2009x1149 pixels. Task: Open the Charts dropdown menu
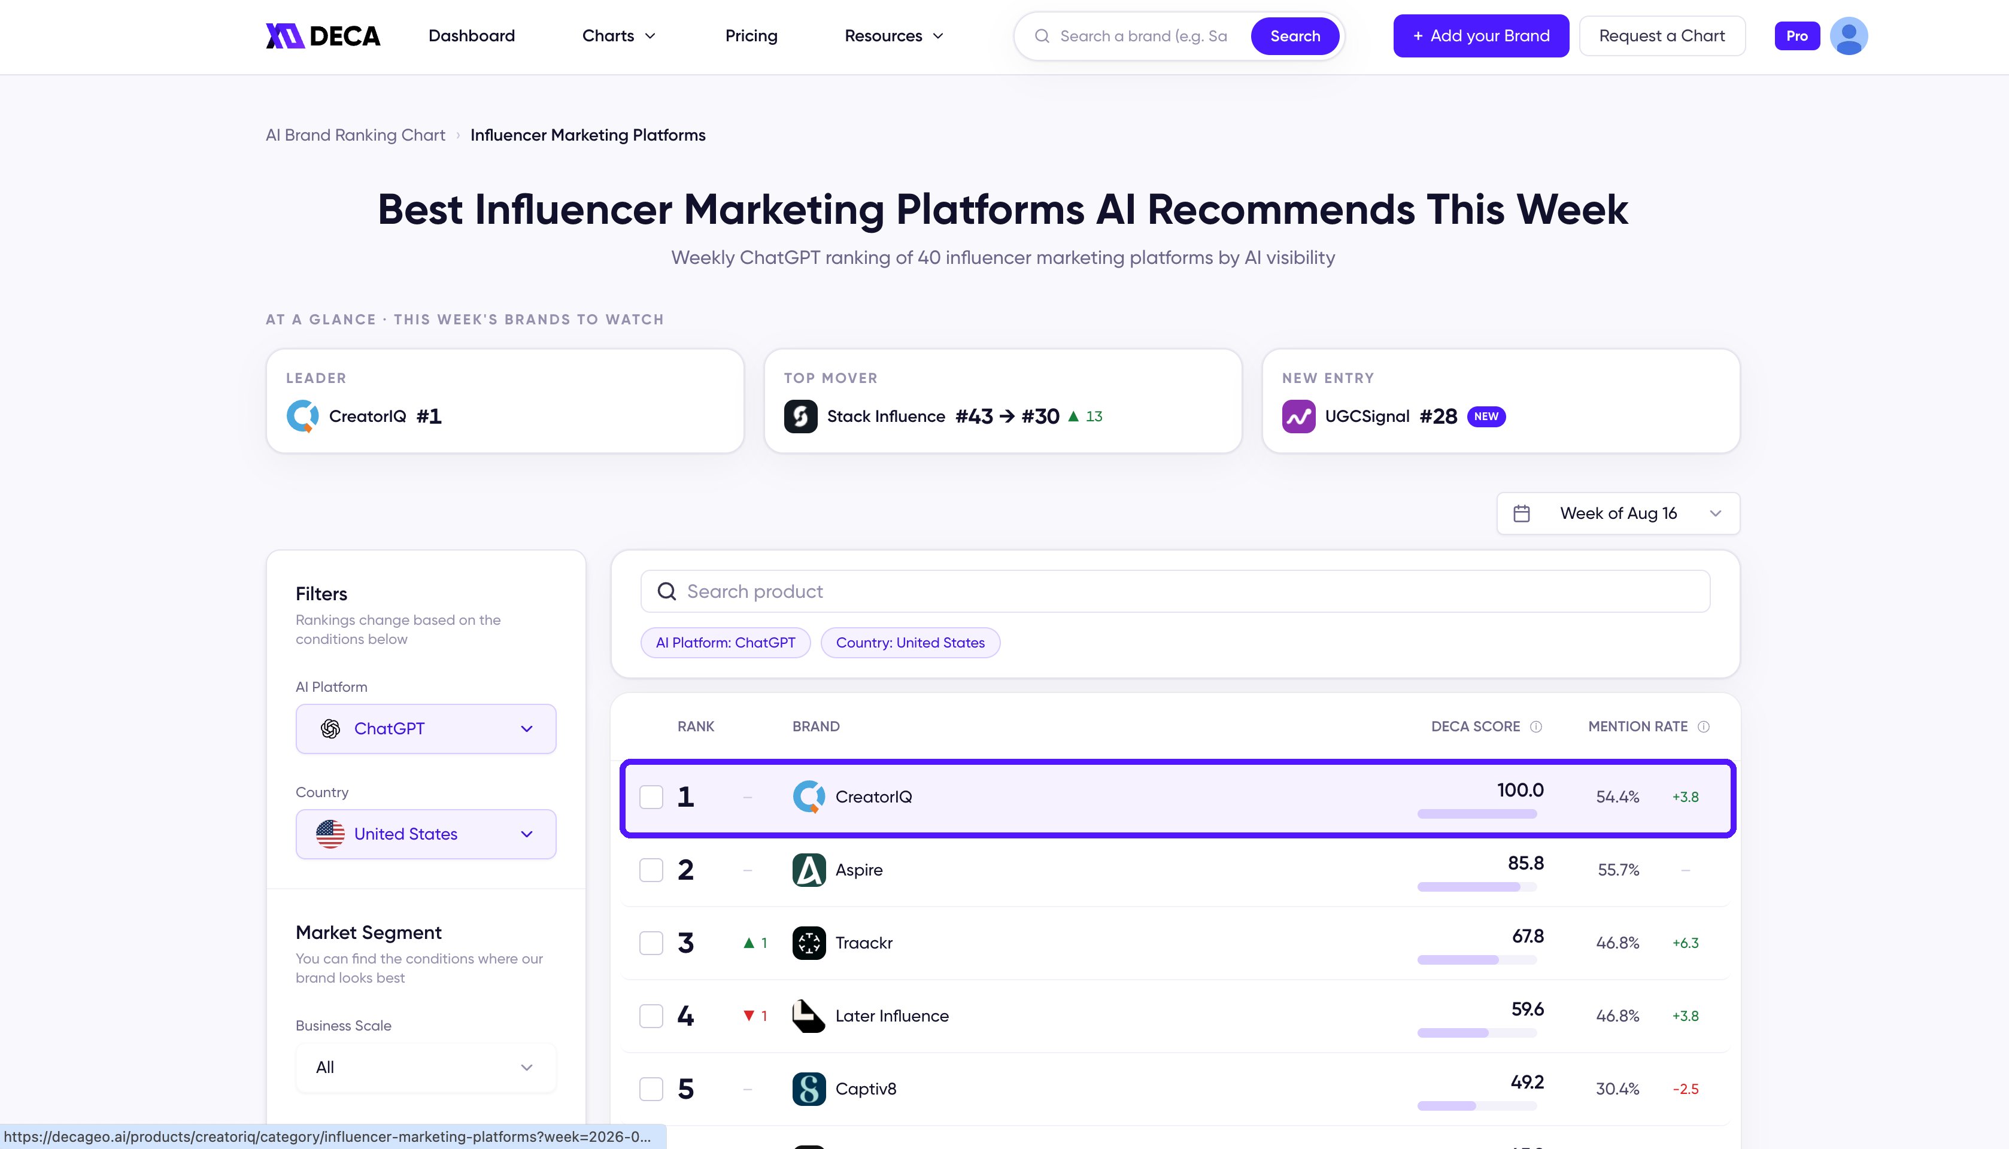coord(619,37)
